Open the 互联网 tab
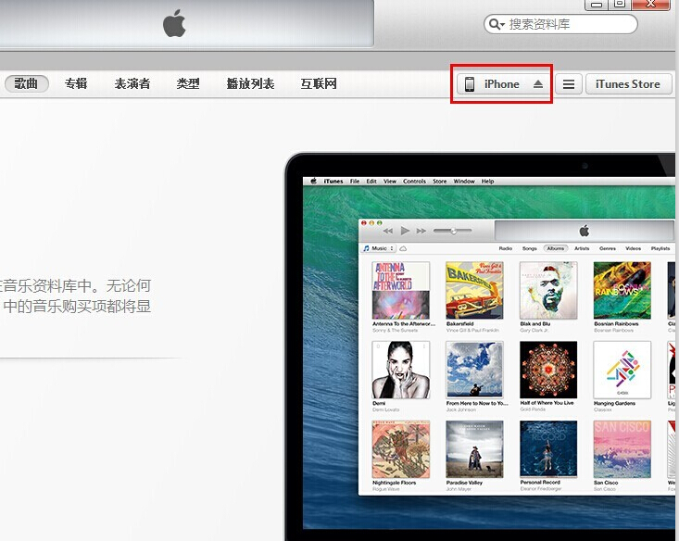 pos(319,83)
